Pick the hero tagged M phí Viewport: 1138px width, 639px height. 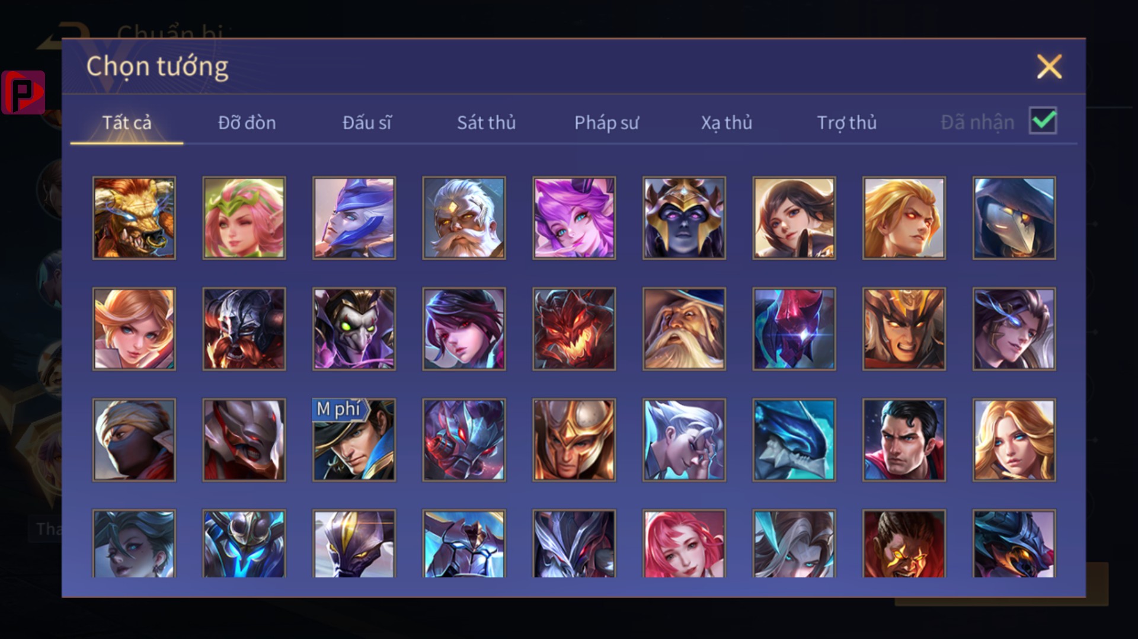pyautogui.click(x=354, y=440)
